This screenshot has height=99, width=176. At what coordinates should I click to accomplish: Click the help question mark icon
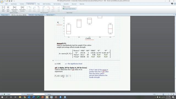pyautogui.click(x=175, y=4)
